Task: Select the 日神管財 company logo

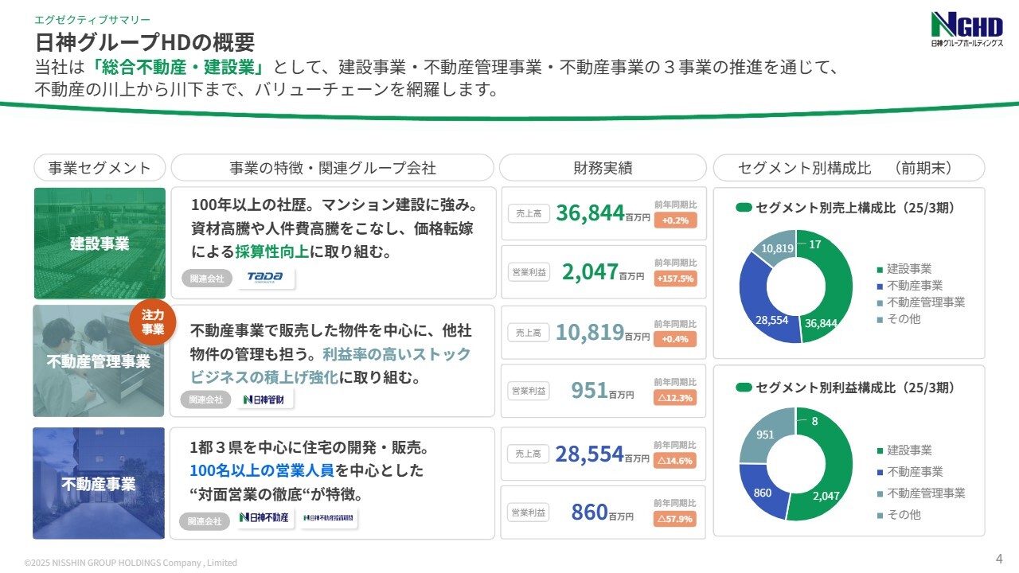Action: [x=267, y=400]
